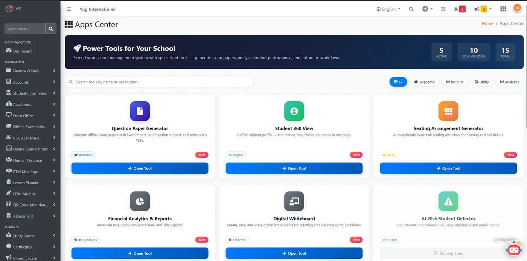The height and width of the screenshot is (261, 527).
Task: Expand Assessment menu
Action: [30, 216]
